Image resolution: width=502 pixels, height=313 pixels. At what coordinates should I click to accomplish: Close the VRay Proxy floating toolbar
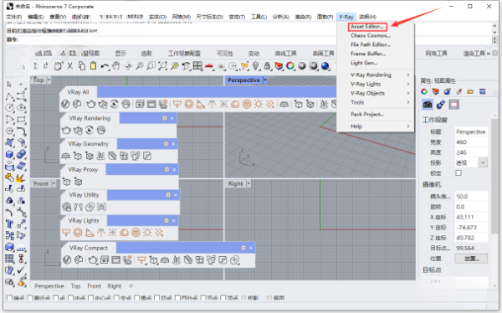(x=174, y=170)
